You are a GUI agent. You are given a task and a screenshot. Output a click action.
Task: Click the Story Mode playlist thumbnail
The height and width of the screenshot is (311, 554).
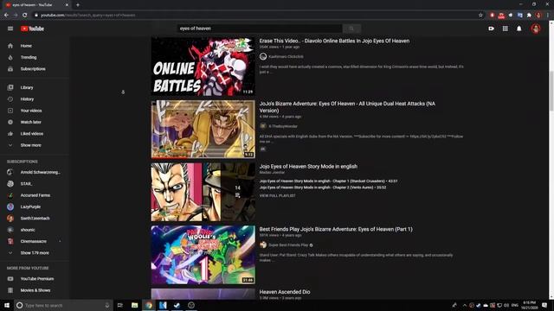pos(203,192)
